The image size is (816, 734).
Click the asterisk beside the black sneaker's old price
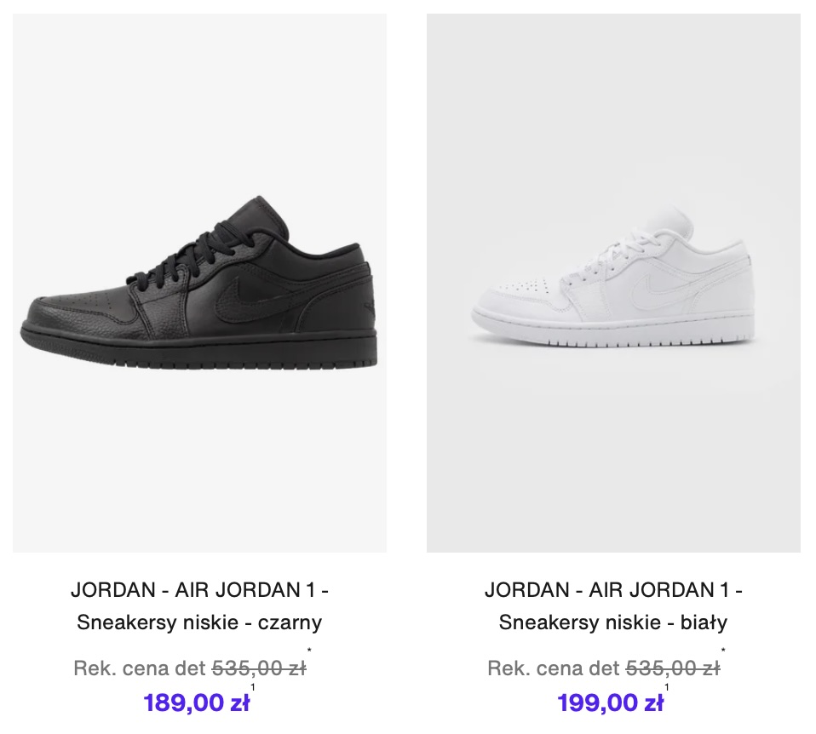(x=309, y=651)
